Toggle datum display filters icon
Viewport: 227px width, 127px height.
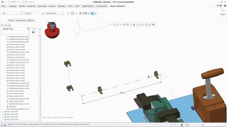point(137,25)
